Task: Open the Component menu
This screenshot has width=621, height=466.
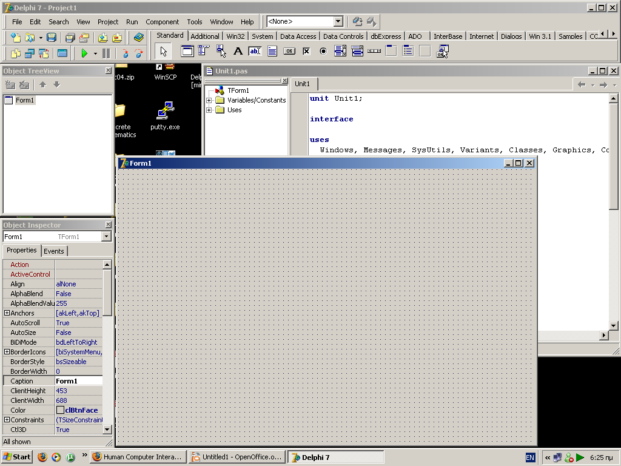Action: pyautogui.click(x=162, y=22)
